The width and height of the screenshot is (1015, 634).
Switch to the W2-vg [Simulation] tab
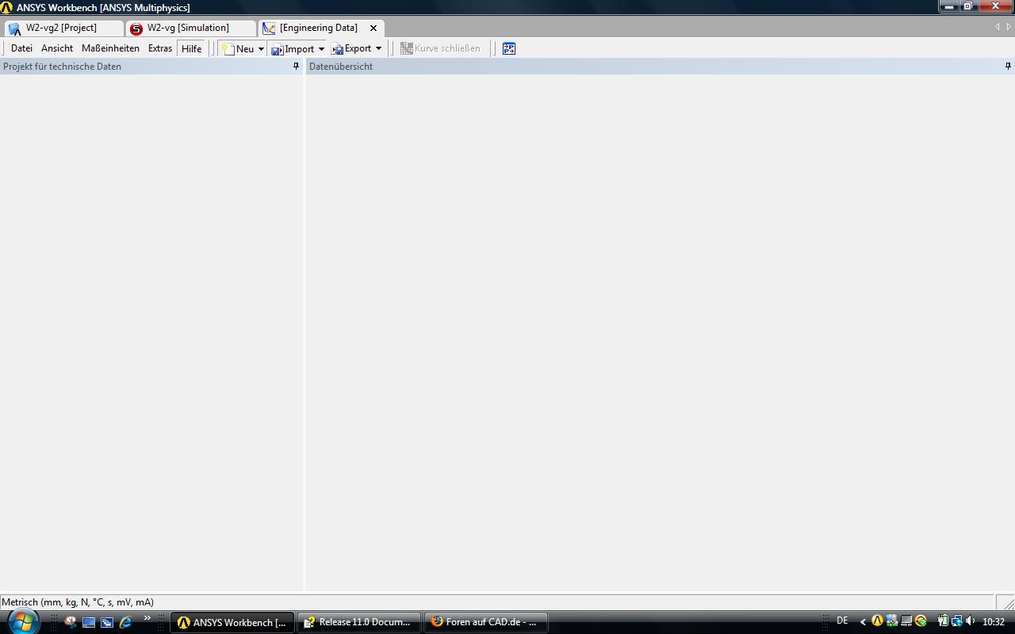click(x=190, y=28)
